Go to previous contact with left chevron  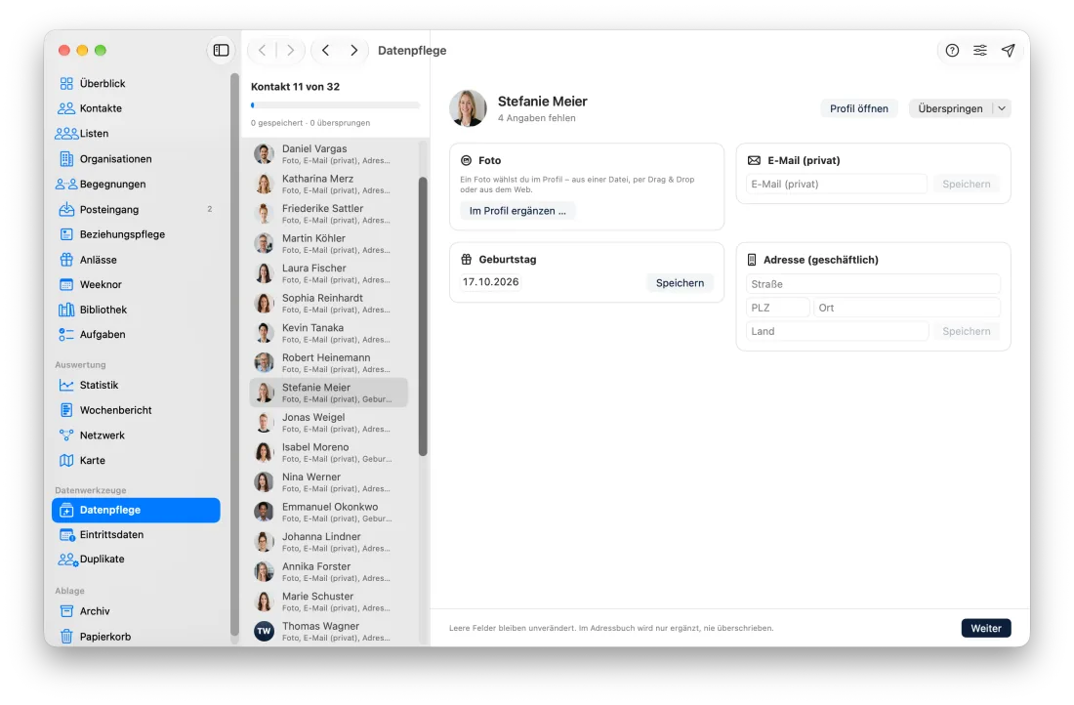click(x=326, y=50)
